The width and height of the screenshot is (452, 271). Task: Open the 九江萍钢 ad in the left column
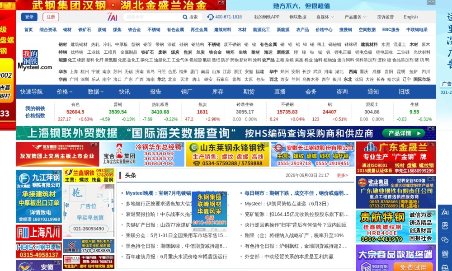pos(38,196)
